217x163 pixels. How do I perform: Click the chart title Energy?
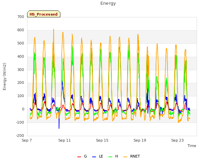pos(108,3)
